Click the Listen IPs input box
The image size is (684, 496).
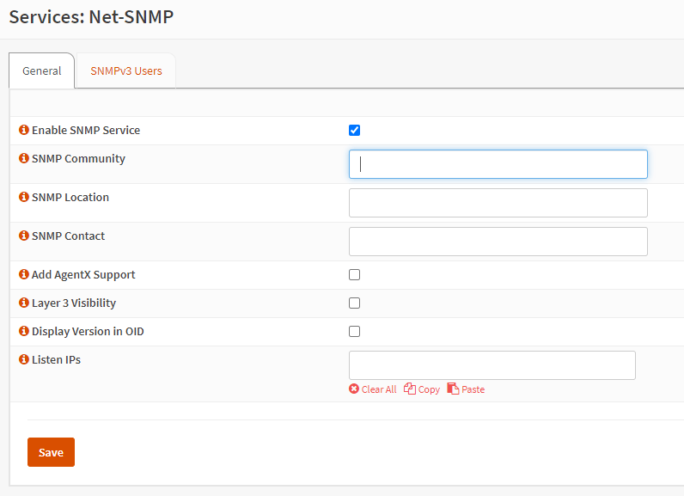(492, 365)
